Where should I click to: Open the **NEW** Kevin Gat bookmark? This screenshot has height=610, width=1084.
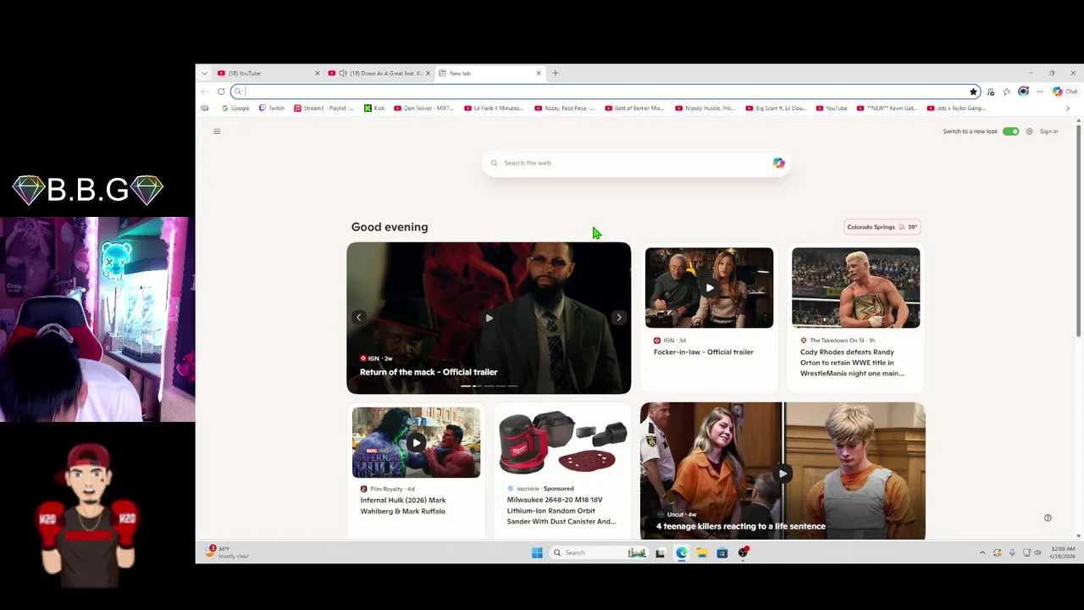887,108
